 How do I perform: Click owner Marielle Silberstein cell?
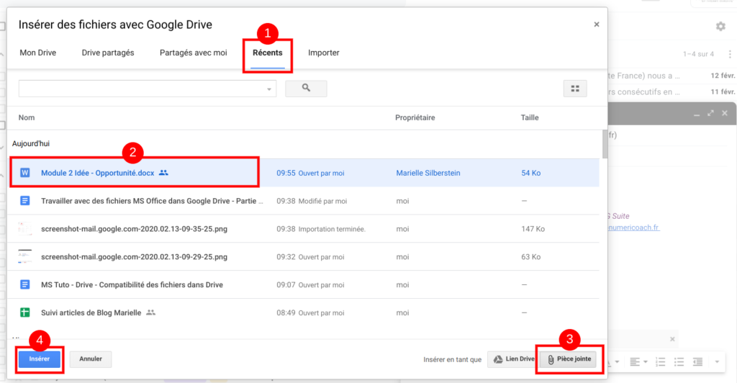[x=428, y=173]
